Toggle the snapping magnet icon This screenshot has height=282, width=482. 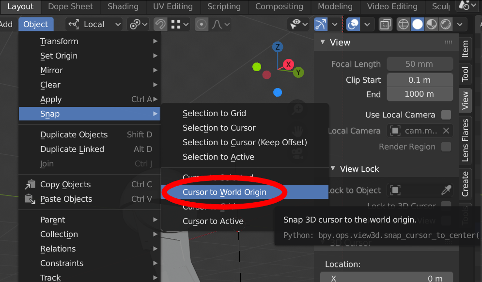[x=160, y=24]
